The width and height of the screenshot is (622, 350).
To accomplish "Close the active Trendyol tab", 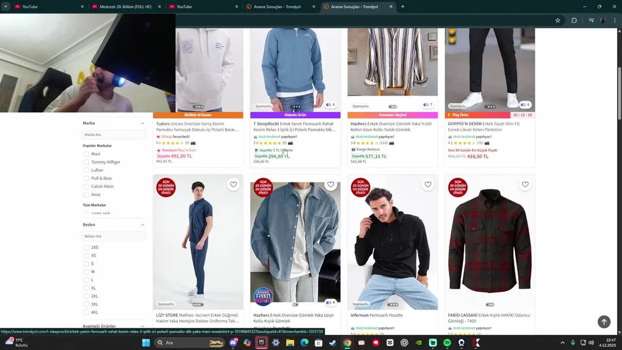I will coord(391,7).
